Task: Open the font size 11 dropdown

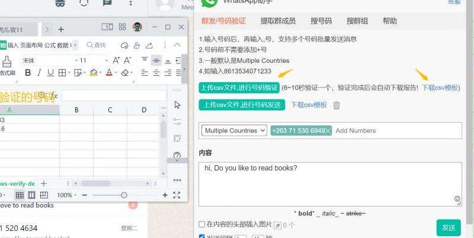Action: [93, 60]
